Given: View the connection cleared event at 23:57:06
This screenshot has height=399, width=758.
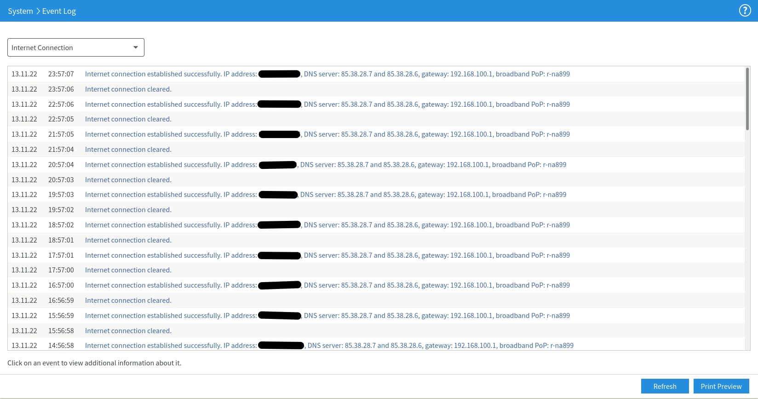Looking at the screenshot, I should pyautogui.click(x=376, y=89).
